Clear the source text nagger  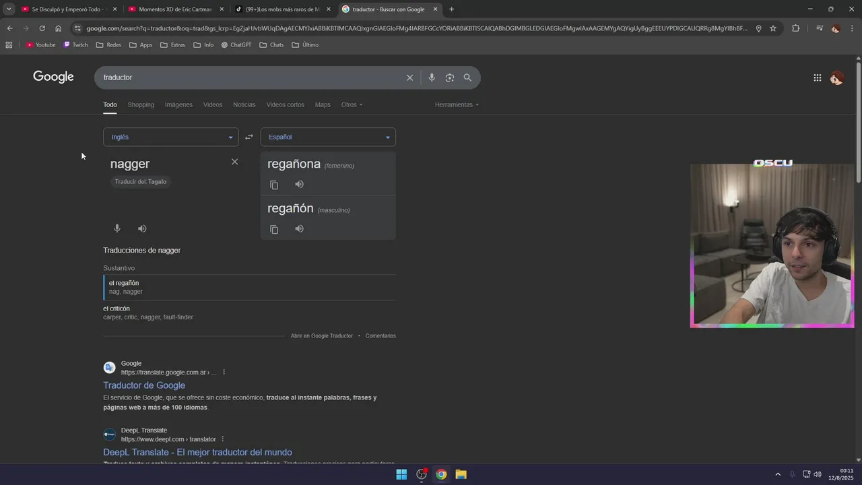tap(234, 162)
